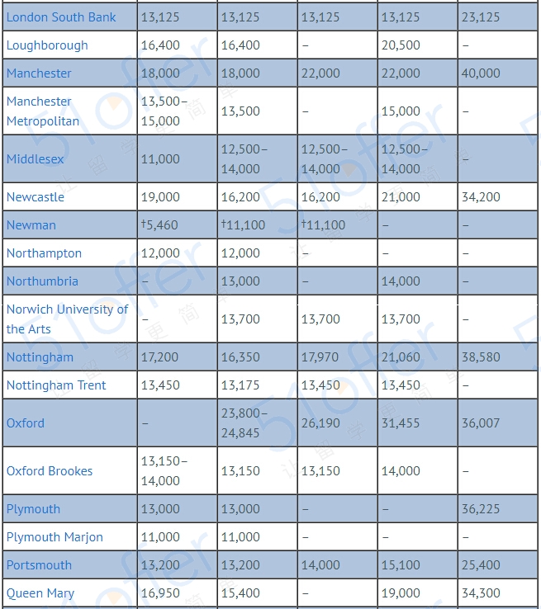The height and width of the screenshot is (609, 541).
Task: Click the Loughborough university link
Action: point(47,45)
